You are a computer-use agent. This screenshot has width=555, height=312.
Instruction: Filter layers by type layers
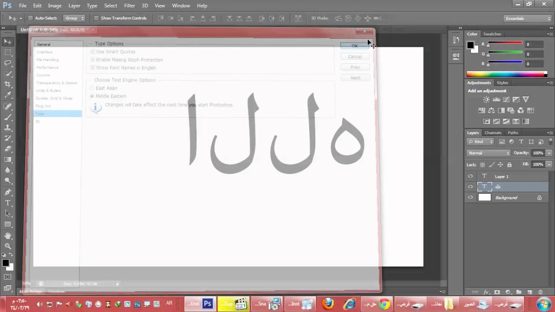(x=521, y=142)
